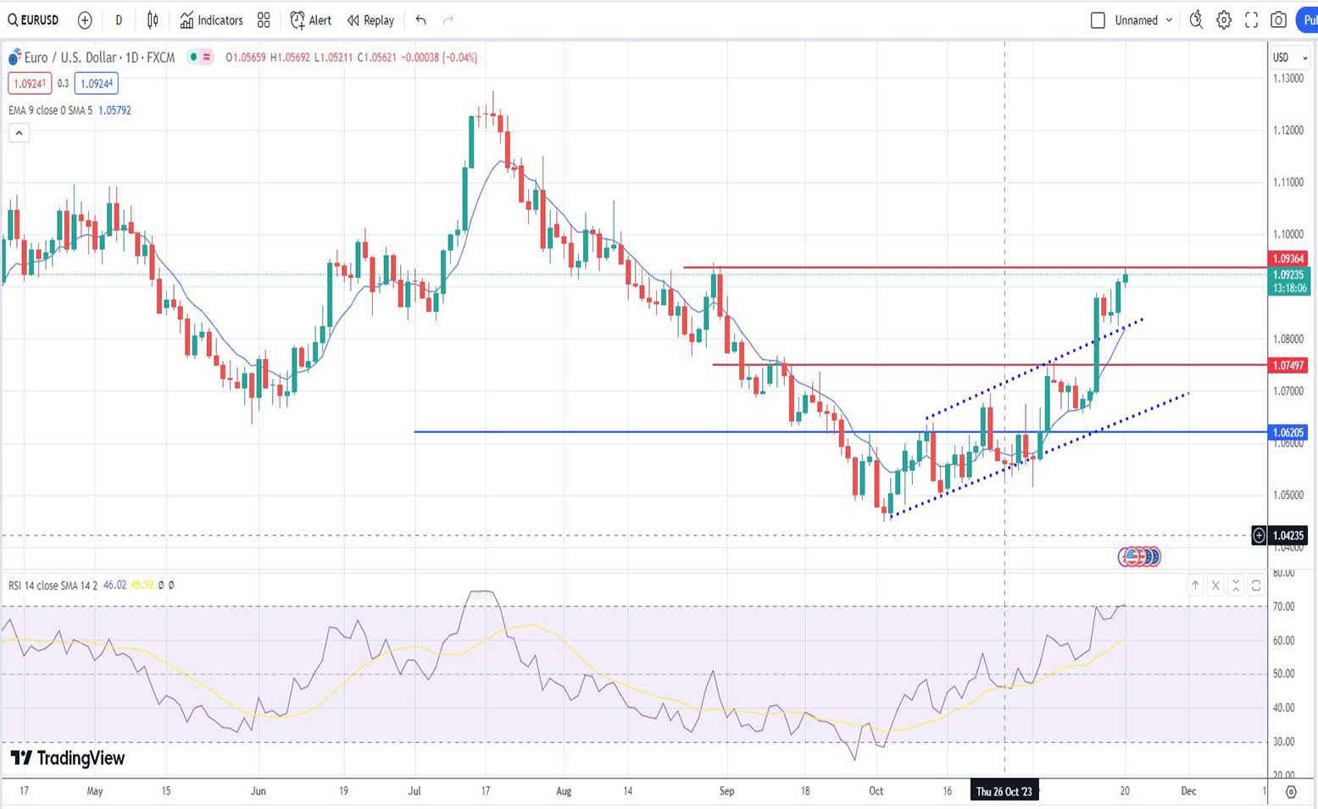
Task: Enter fullscreen mode
Action: click(1251, 20)
